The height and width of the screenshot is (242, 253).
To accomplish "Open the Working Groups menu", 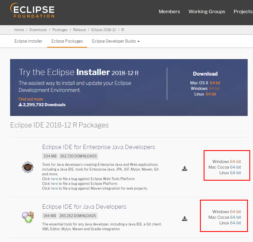I will tap(207, 11).
